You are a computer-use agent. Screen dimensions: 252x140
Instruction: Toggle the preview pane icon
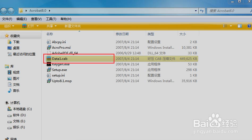coord(240,26)
